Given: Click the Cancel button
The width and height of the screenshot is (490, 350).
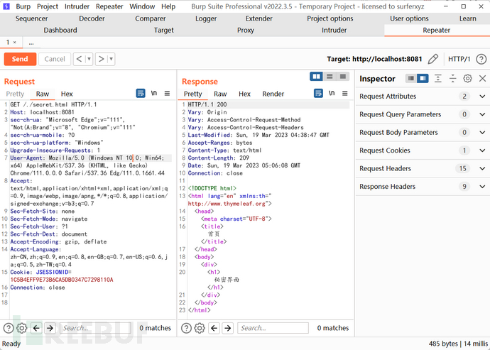Looking at the screenshot, I should point(55,59).
